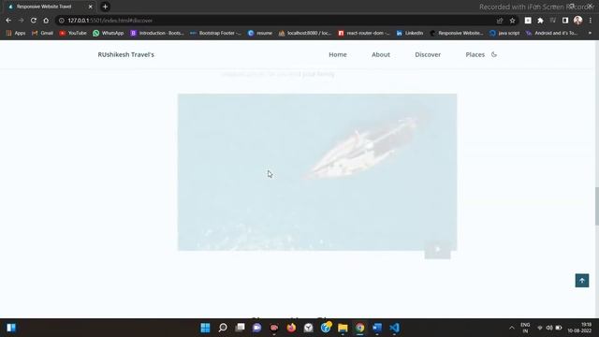Open the browser home page
Image resolution: width=599 pixels, height=337 pixels.
46,21
